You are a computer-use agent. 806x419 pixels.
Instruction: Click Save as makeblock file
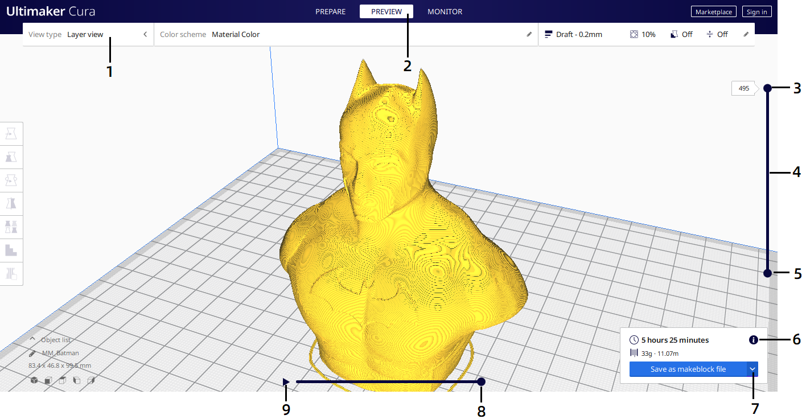click(x=688, y=369)
